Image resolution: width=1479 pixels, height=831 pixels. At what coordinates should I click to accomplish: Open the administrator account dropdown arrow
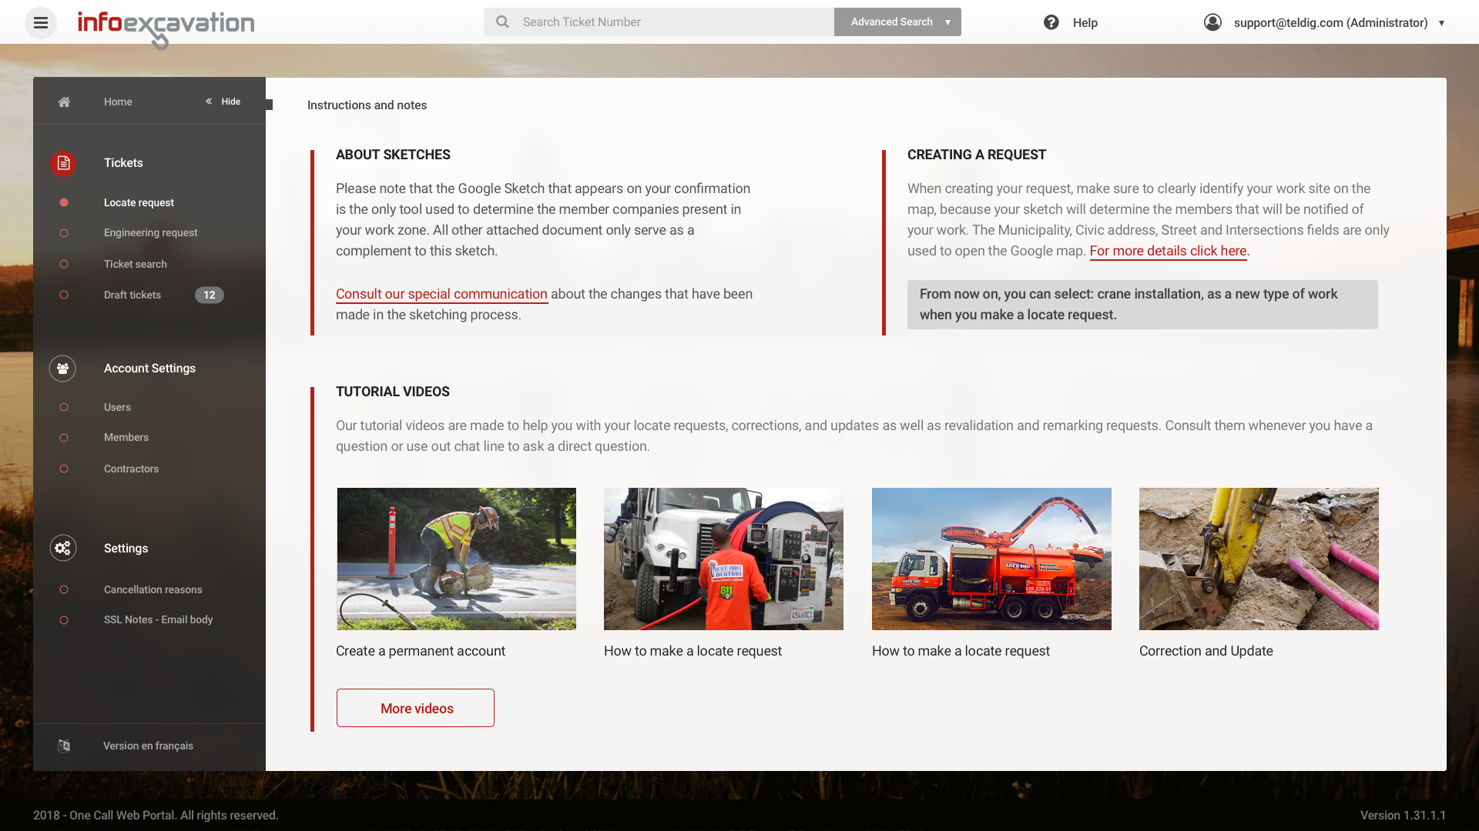[x=1441, y=23]
